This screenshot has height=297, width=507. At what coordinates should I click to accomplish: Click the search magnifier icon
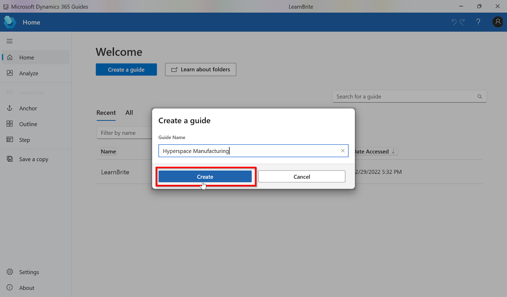click(480, 97)
